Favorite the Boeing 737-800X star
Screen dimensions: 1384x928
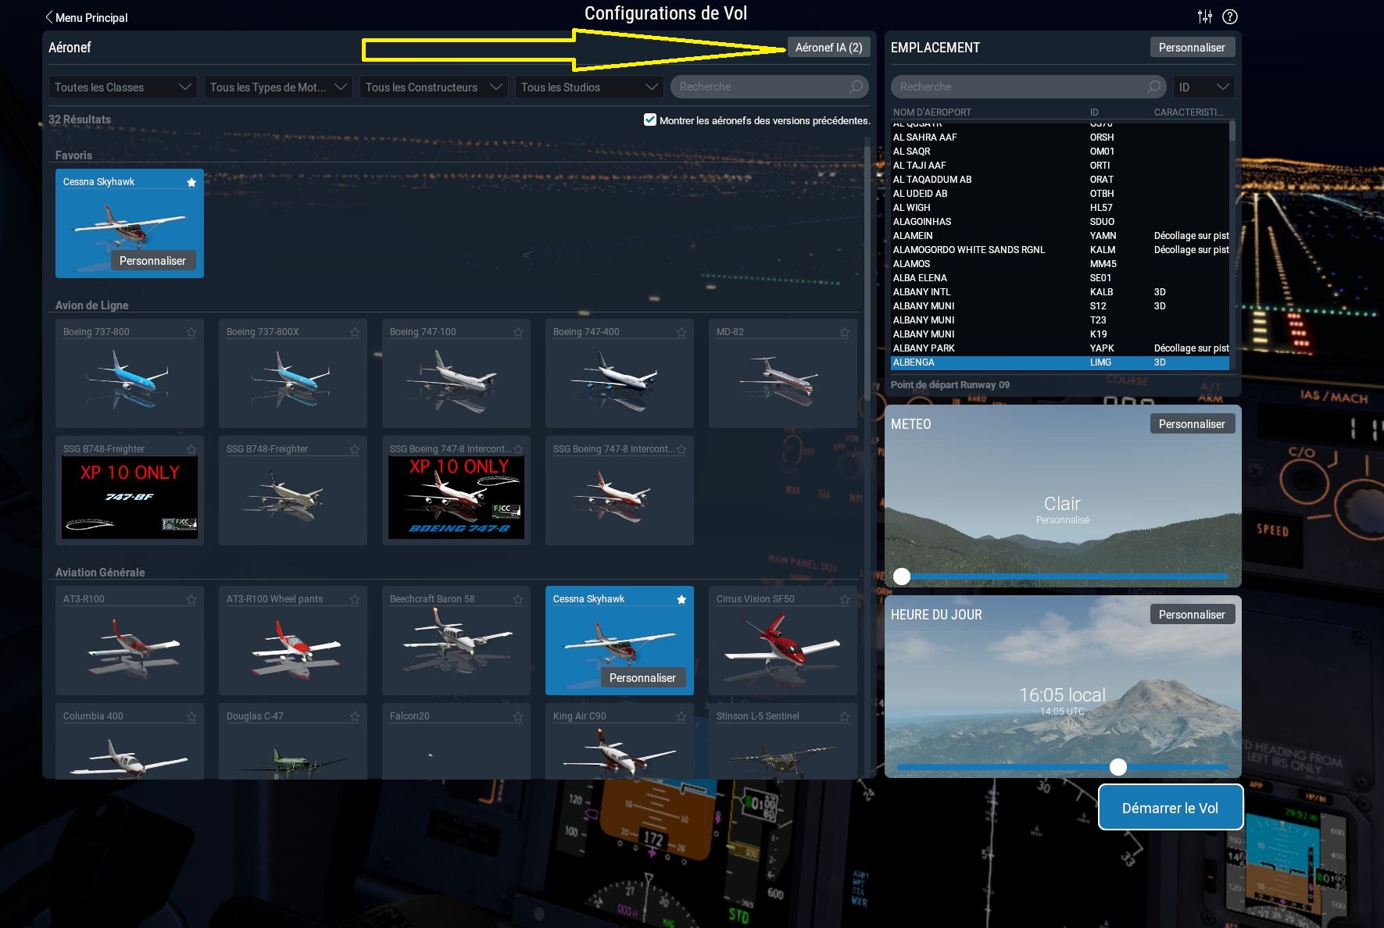(355, 332)
